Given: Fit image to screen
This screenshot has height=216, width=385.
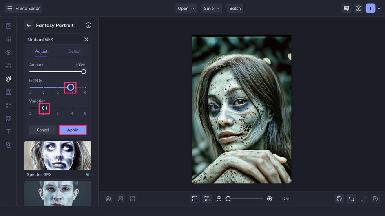Looking at the screenshot, I should point(195,198).
